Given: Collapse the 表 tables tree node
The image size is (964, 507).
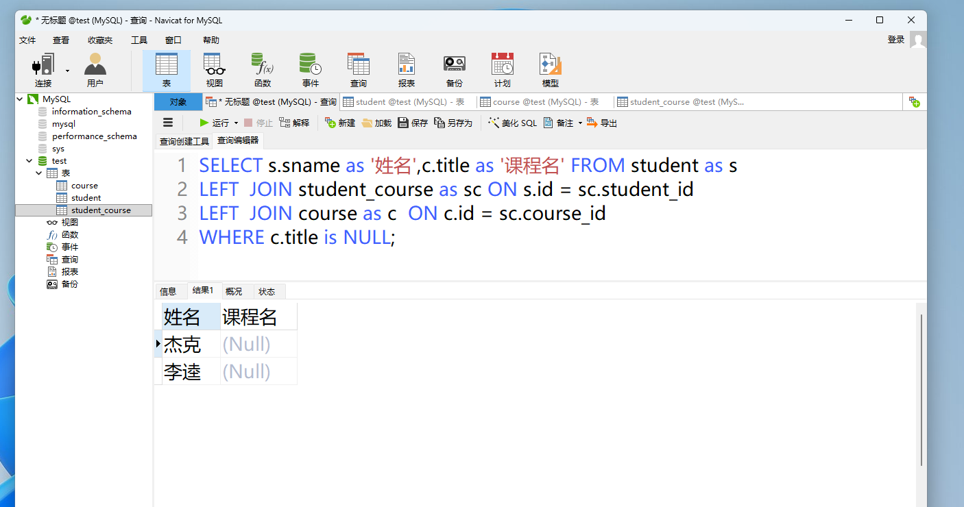Looking at the screenshot, I should pyautogui.click(x=40, y=173).
